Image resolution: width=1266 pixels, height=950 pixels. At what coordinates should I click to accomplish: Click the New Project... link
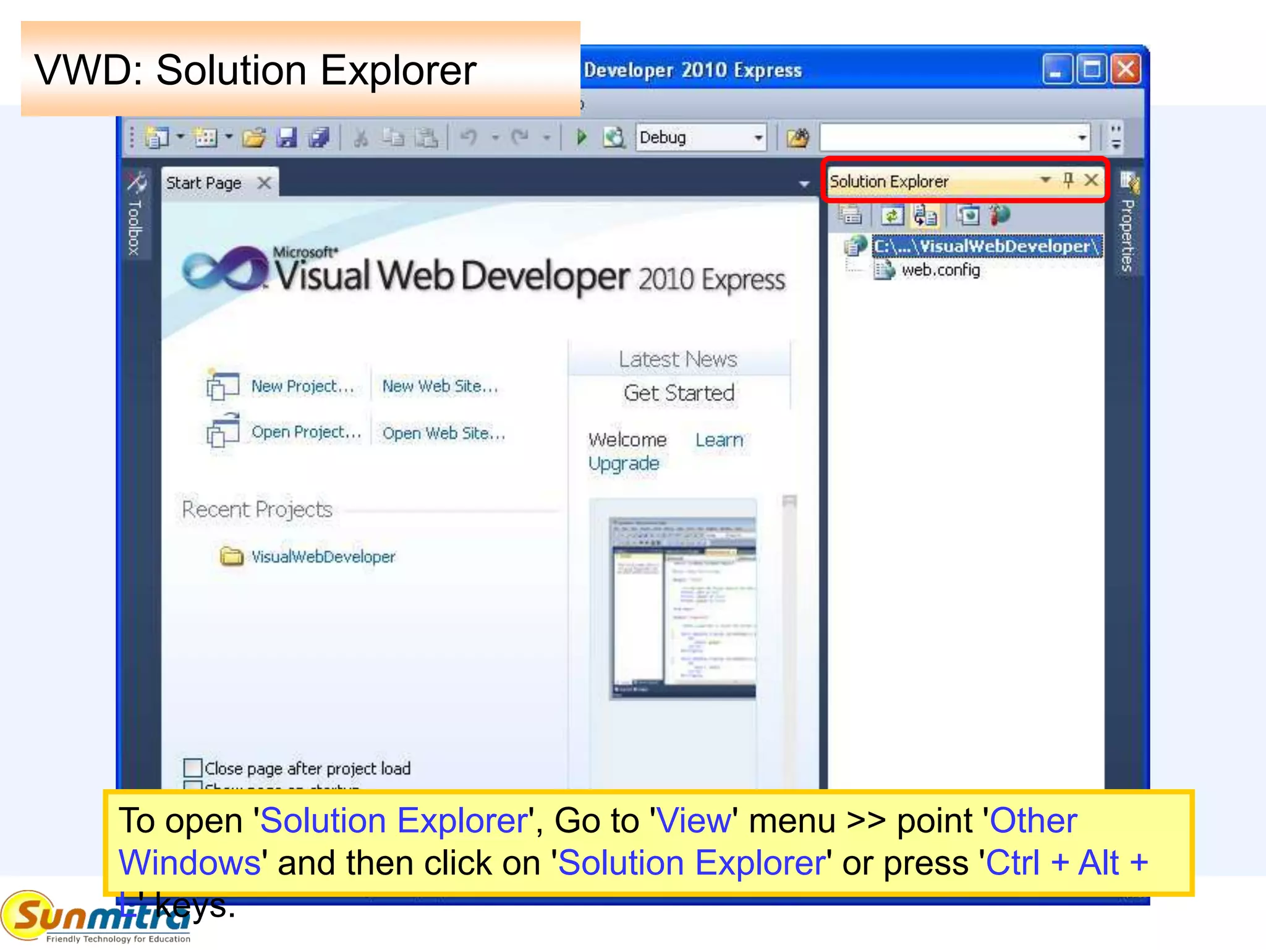pyautogui.click(x=302, y=386)
